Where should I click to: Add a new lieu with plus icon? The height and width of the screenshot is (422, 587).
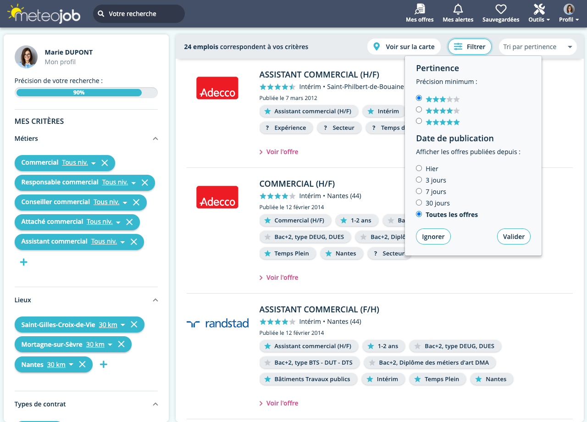[104, 364]
